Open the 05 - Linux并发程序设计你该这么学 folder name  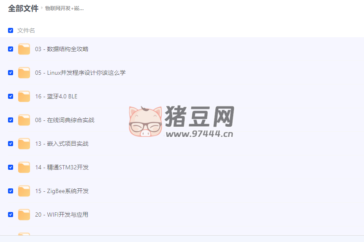coord(80,73)
